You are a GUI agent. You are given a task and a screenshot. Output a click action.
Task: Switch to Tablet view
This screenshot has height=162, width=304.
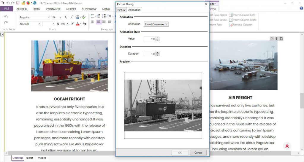[x=29, y=158]
